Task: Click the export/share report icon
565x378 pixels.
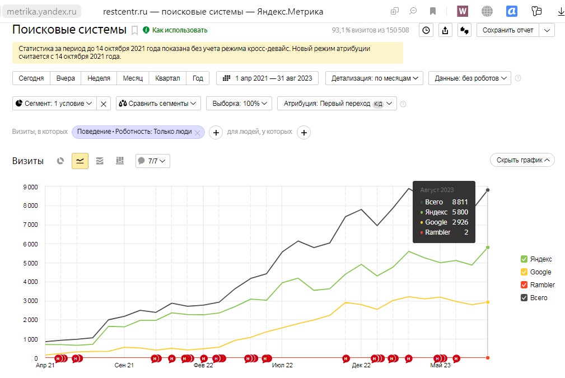Action: pos(445,30)
